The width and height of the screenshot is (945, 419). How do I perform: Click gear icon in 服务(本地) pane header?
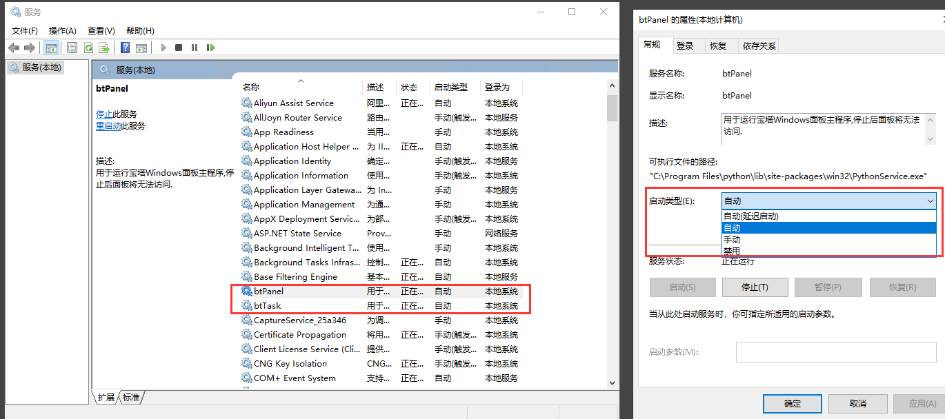tap(106, 70)
